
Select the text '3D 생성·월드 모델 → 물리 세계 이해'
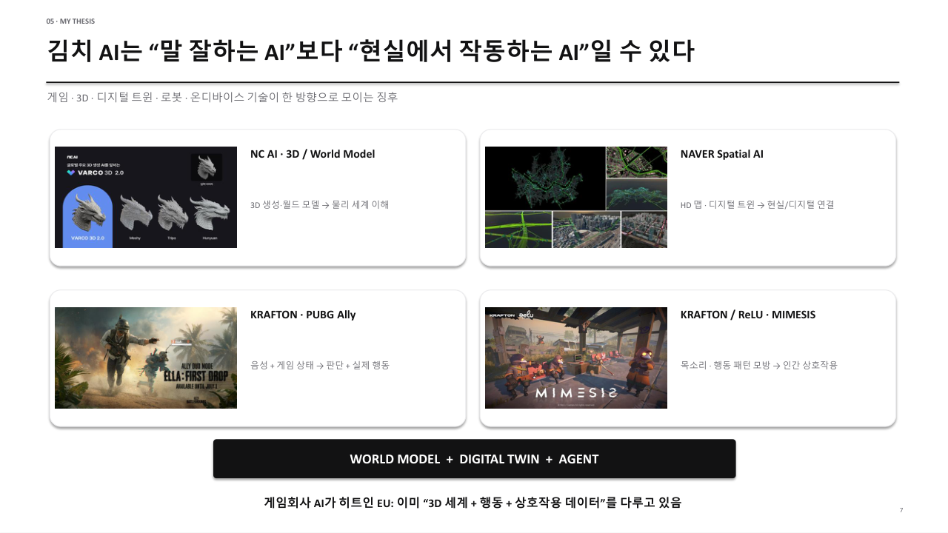pos(320,204)
